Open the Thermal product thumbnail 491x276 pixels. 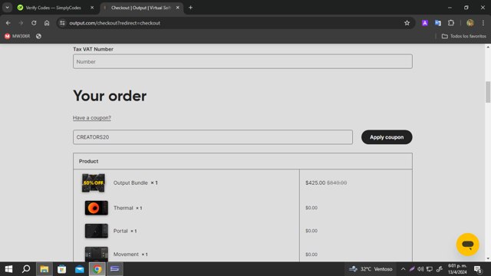point(97,208)
